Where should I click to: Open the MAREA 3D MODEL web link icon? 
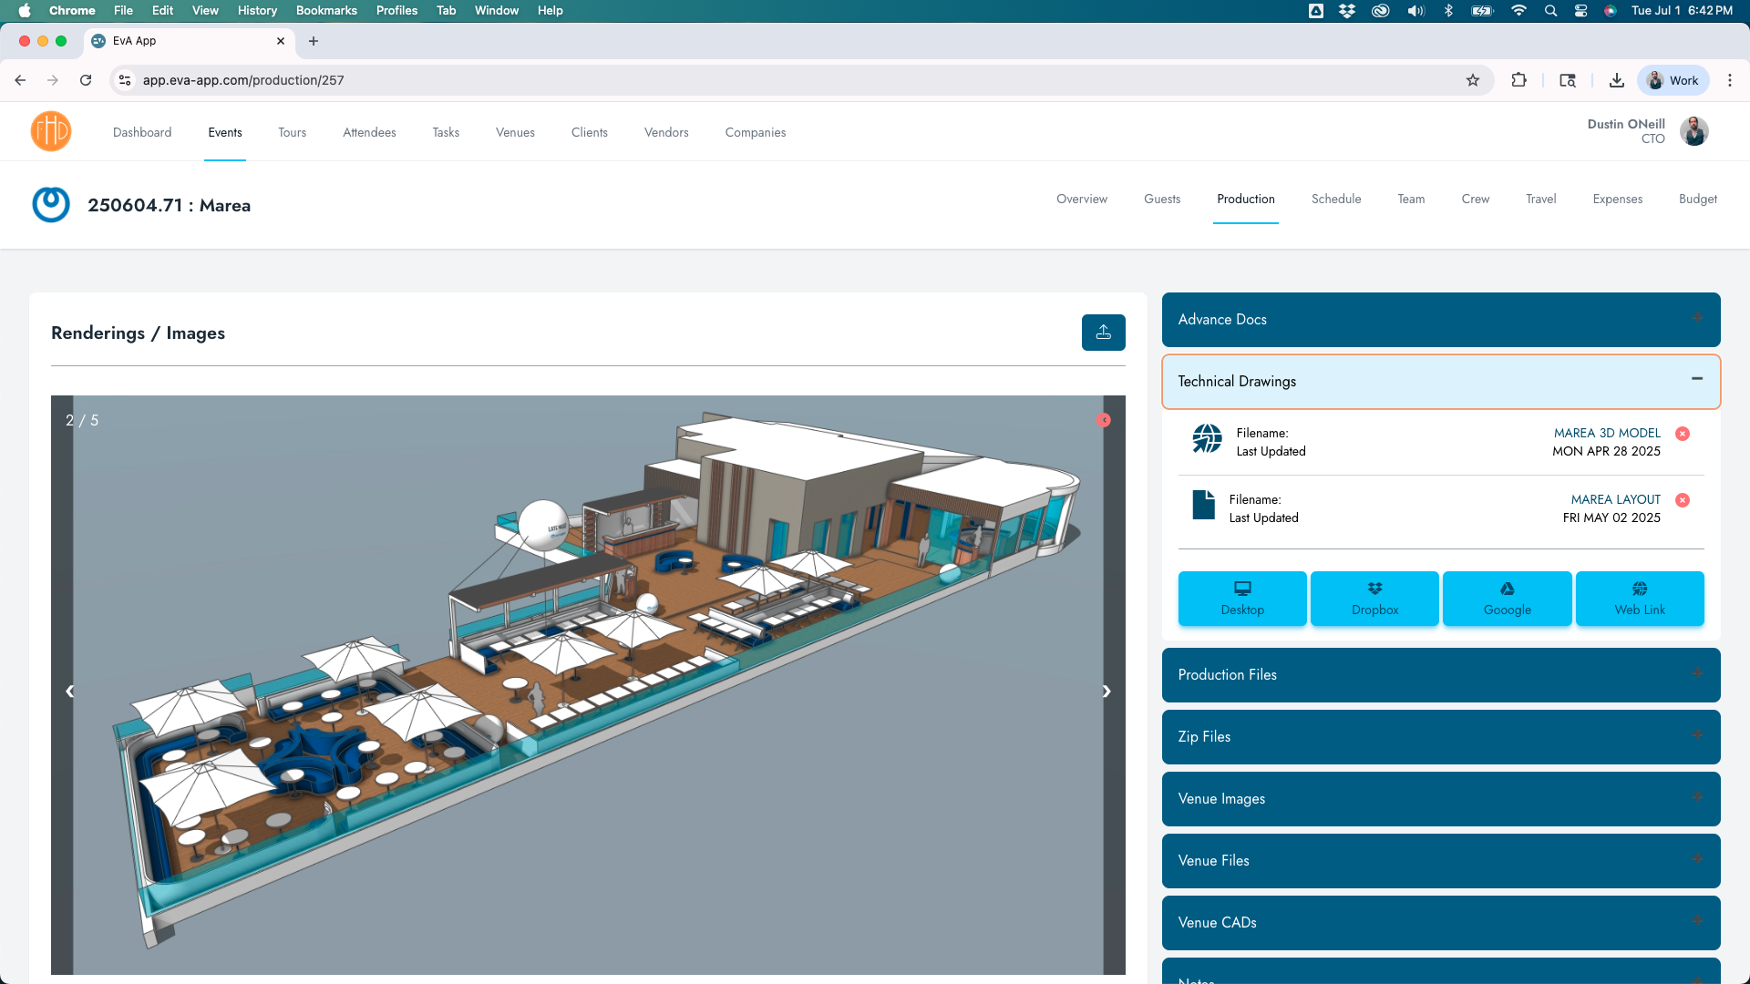tap(1207, 438)
